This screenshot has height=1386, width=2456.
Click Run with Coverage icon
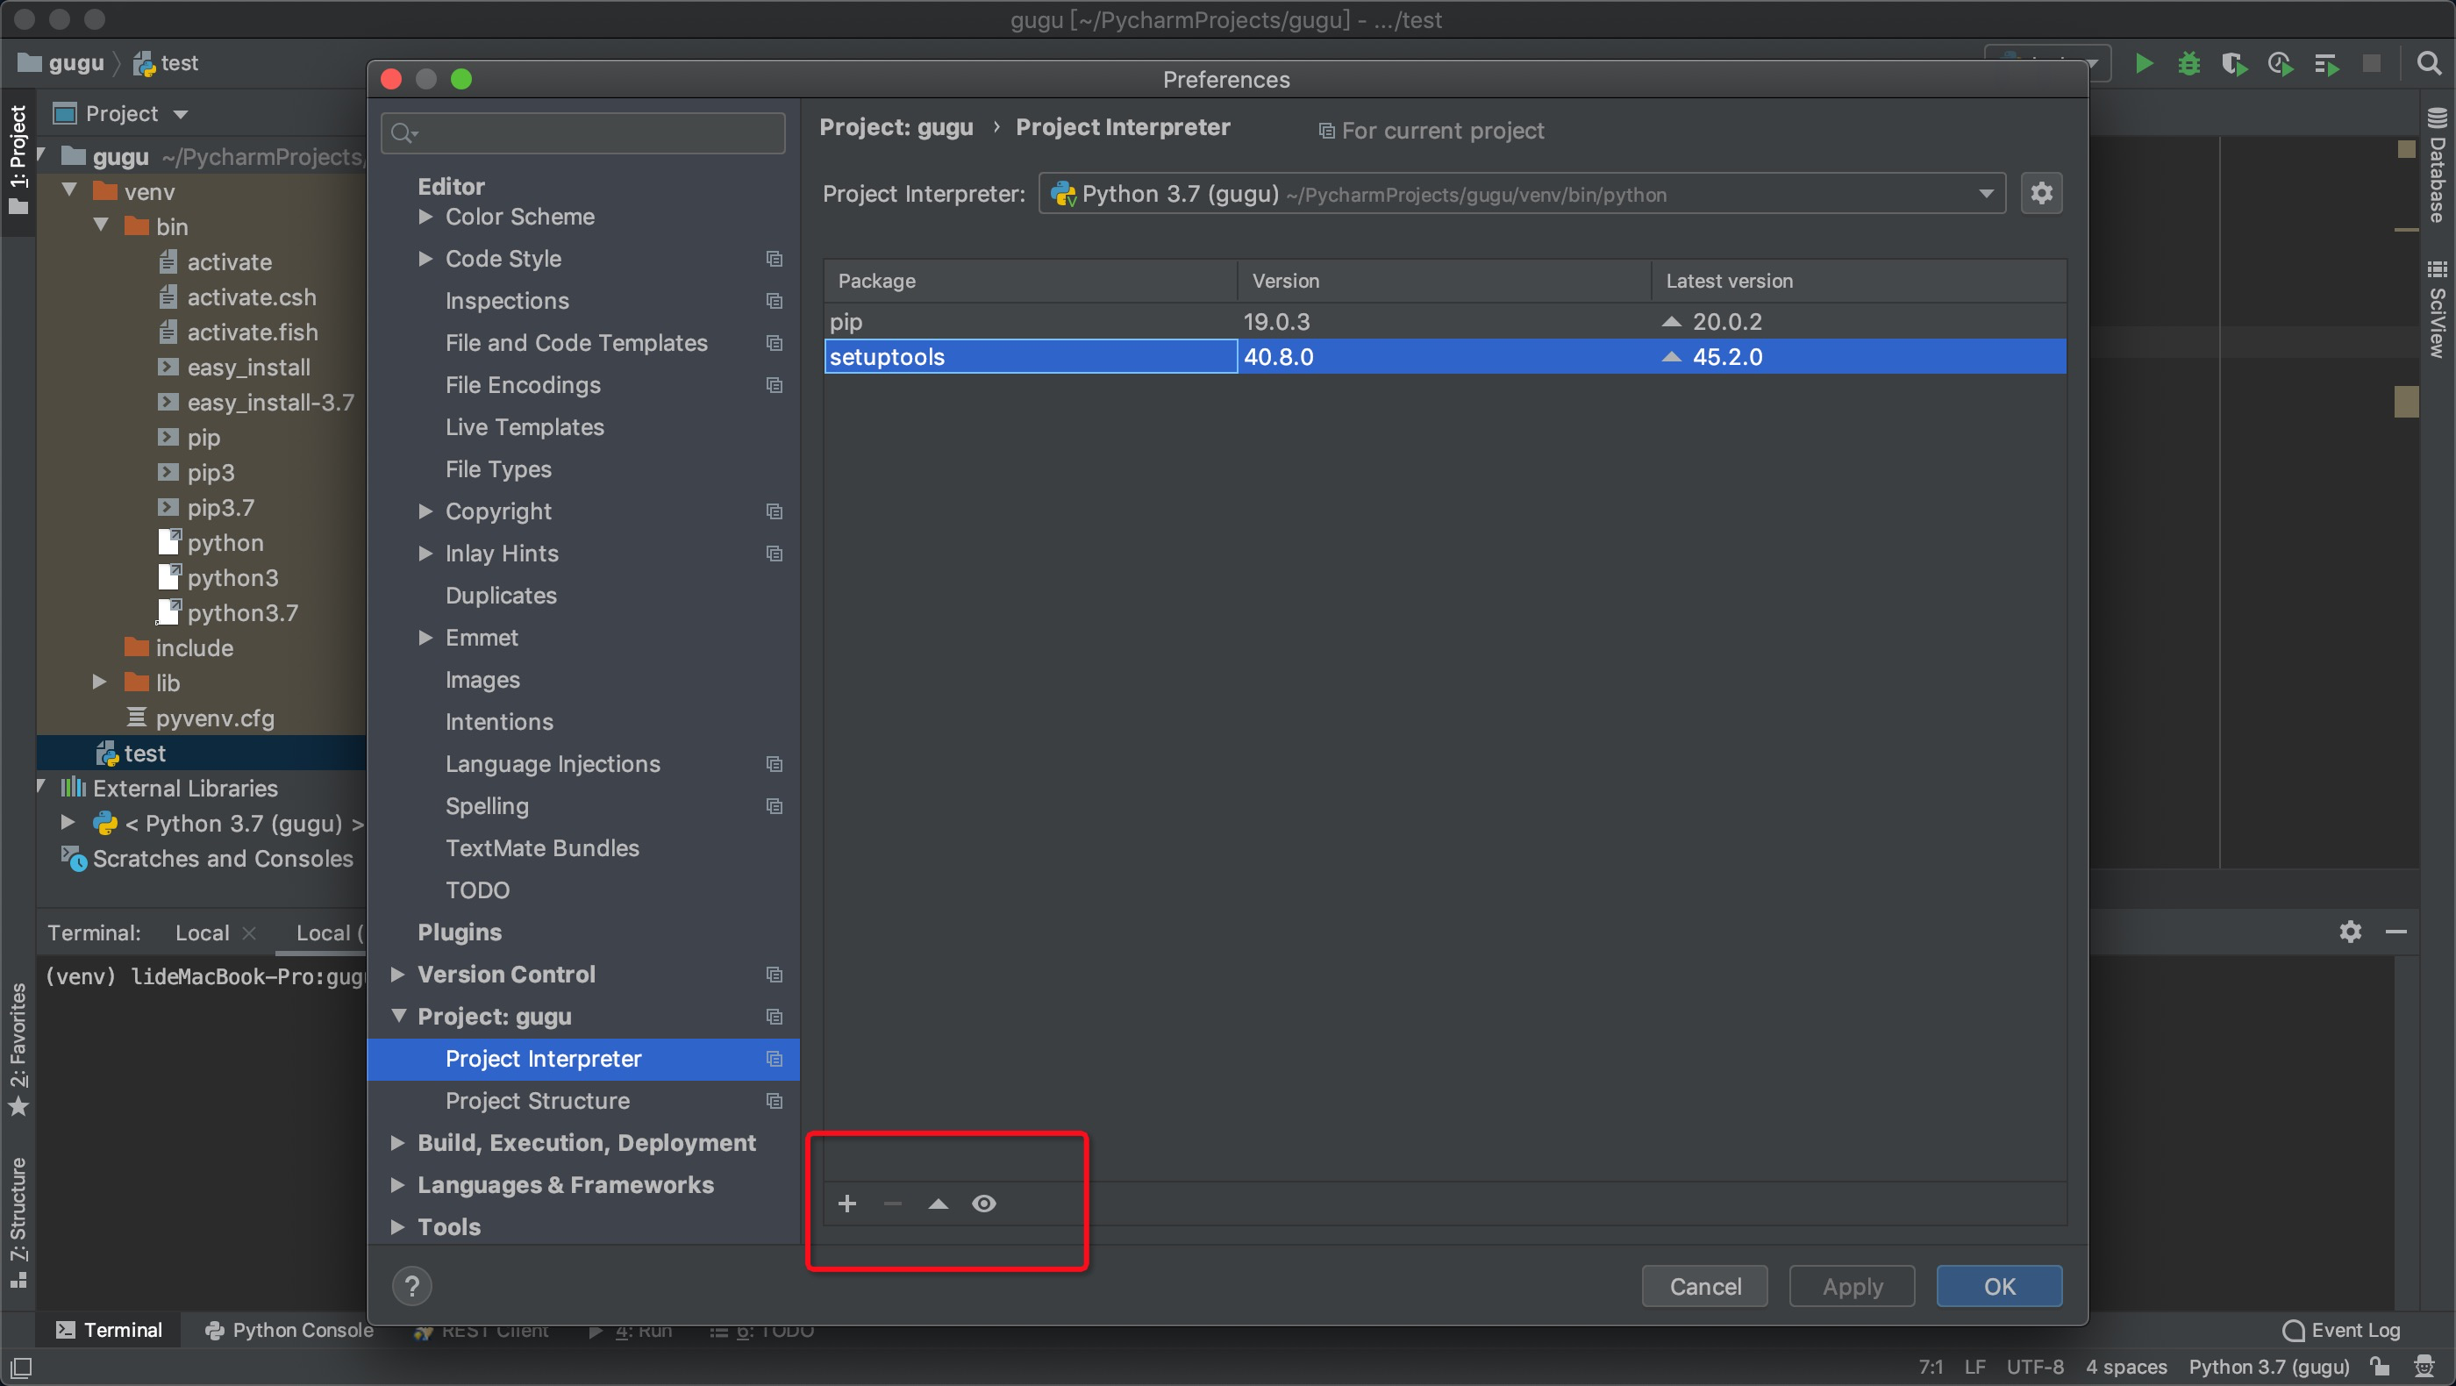[x=2235, y=64]
